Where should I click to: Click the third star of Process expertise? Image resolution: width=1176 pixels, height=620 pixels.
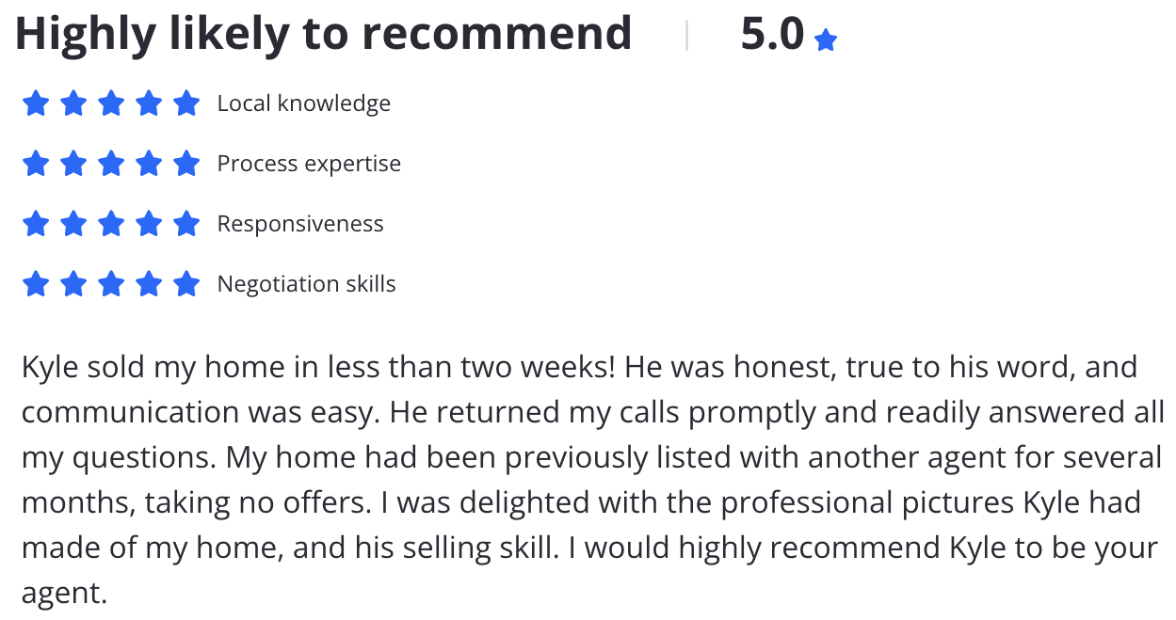111,164
